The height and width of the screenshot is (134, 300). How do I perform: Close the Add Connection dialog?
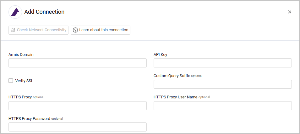(x=290, y=12)
